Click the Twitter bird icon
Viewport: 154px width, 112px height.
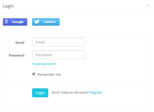[x=37, y=22]
